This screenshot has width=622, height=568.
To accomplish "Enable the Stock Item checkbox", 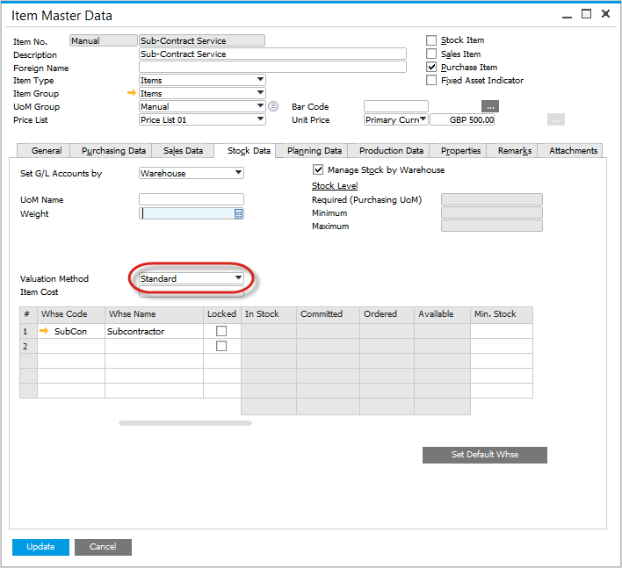I will coord(431,40).
